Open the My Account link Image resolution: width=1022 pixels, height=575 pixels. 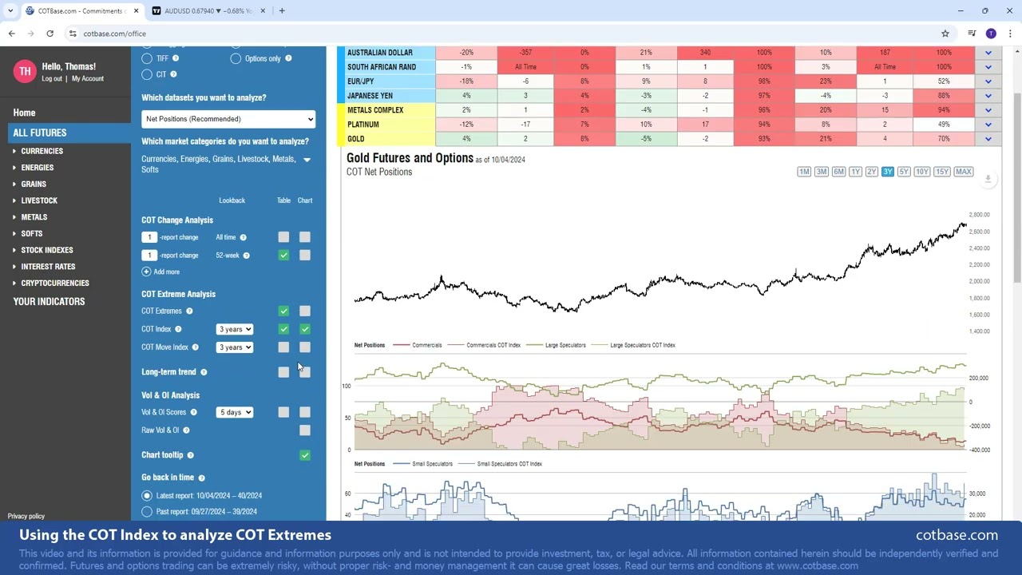pos(88,79)
